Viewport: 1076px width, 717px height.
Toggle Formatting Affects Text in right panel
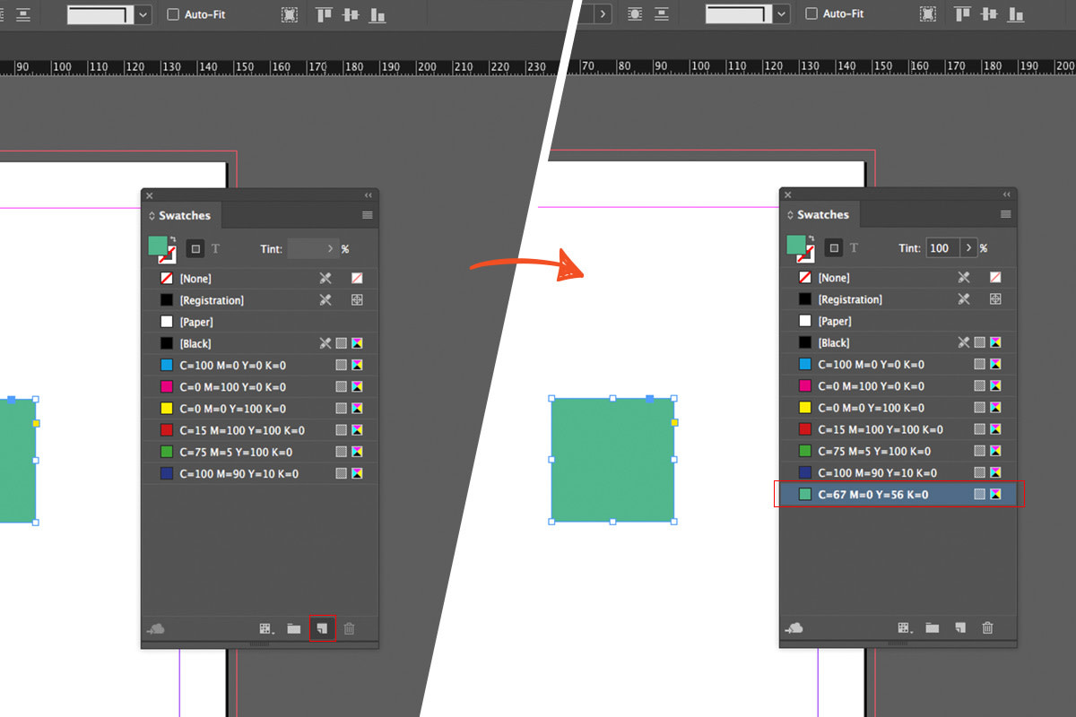click(x=854, y=247)
